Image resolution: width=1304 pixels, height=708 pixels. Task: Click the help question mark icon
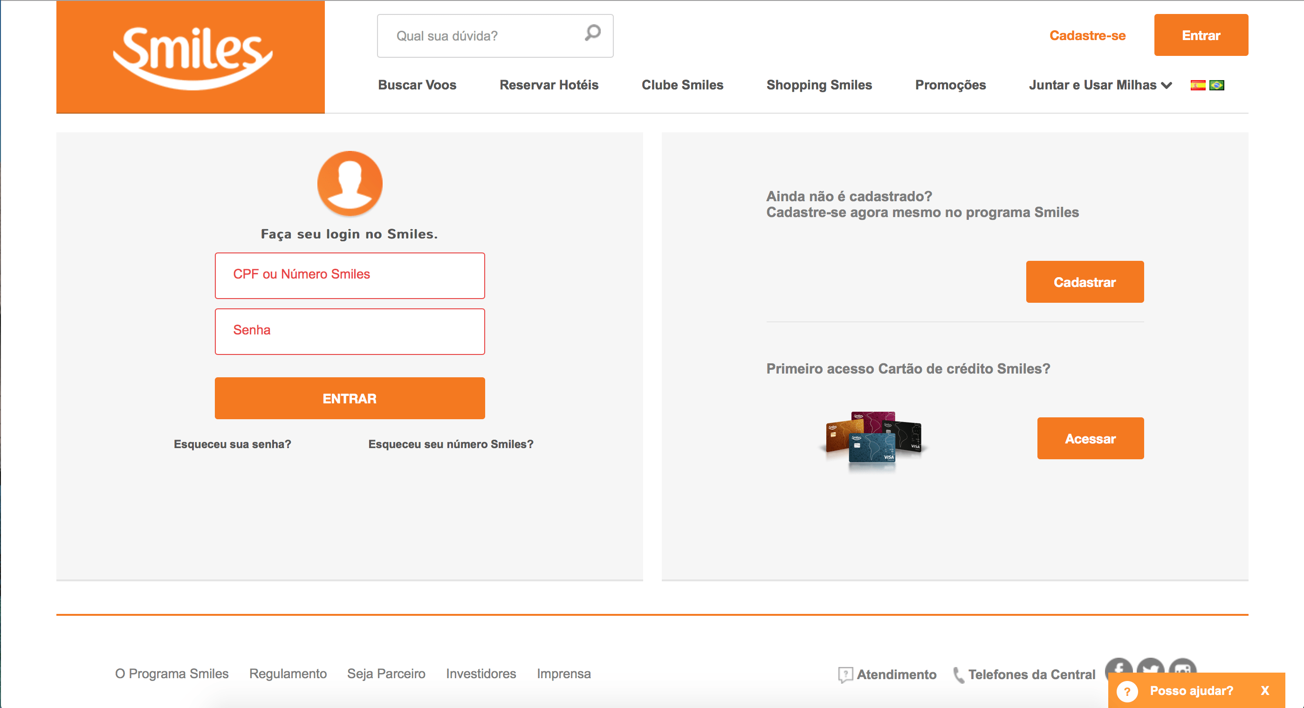(1127, 691)
